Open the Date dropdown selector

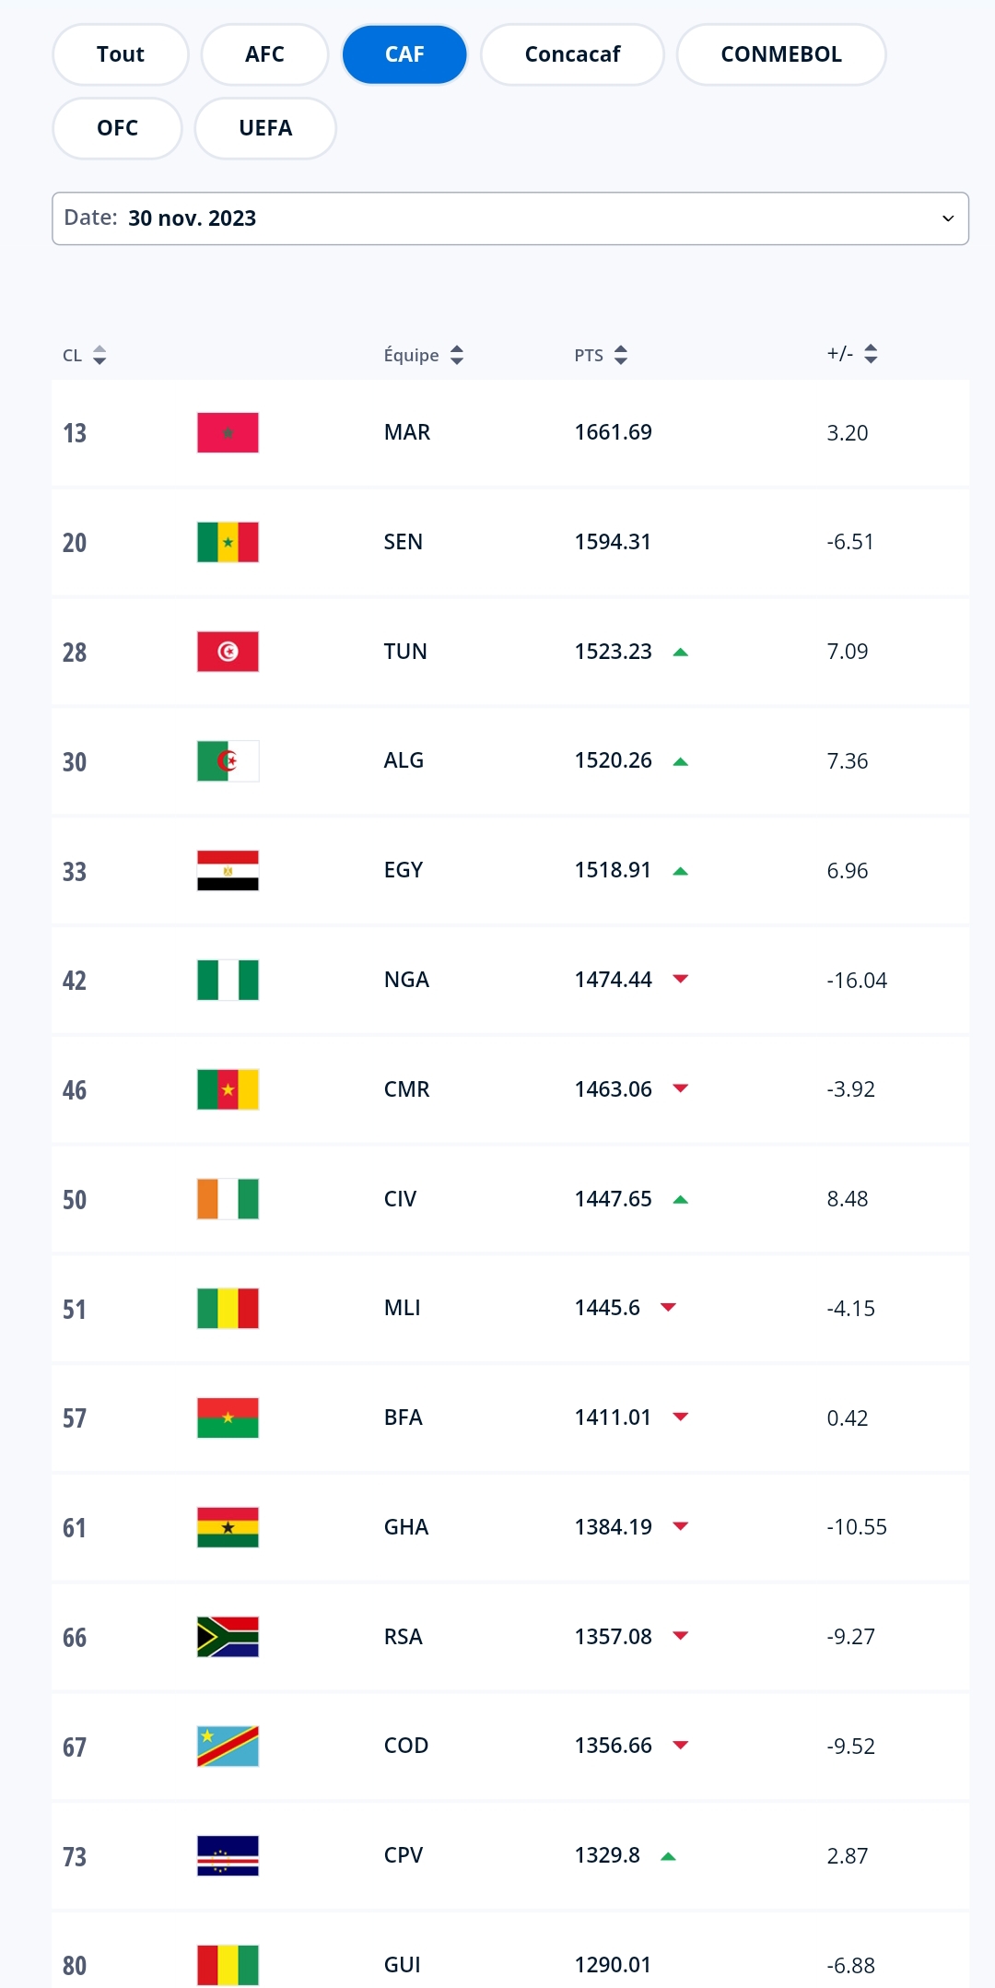(x=509, y=218)
